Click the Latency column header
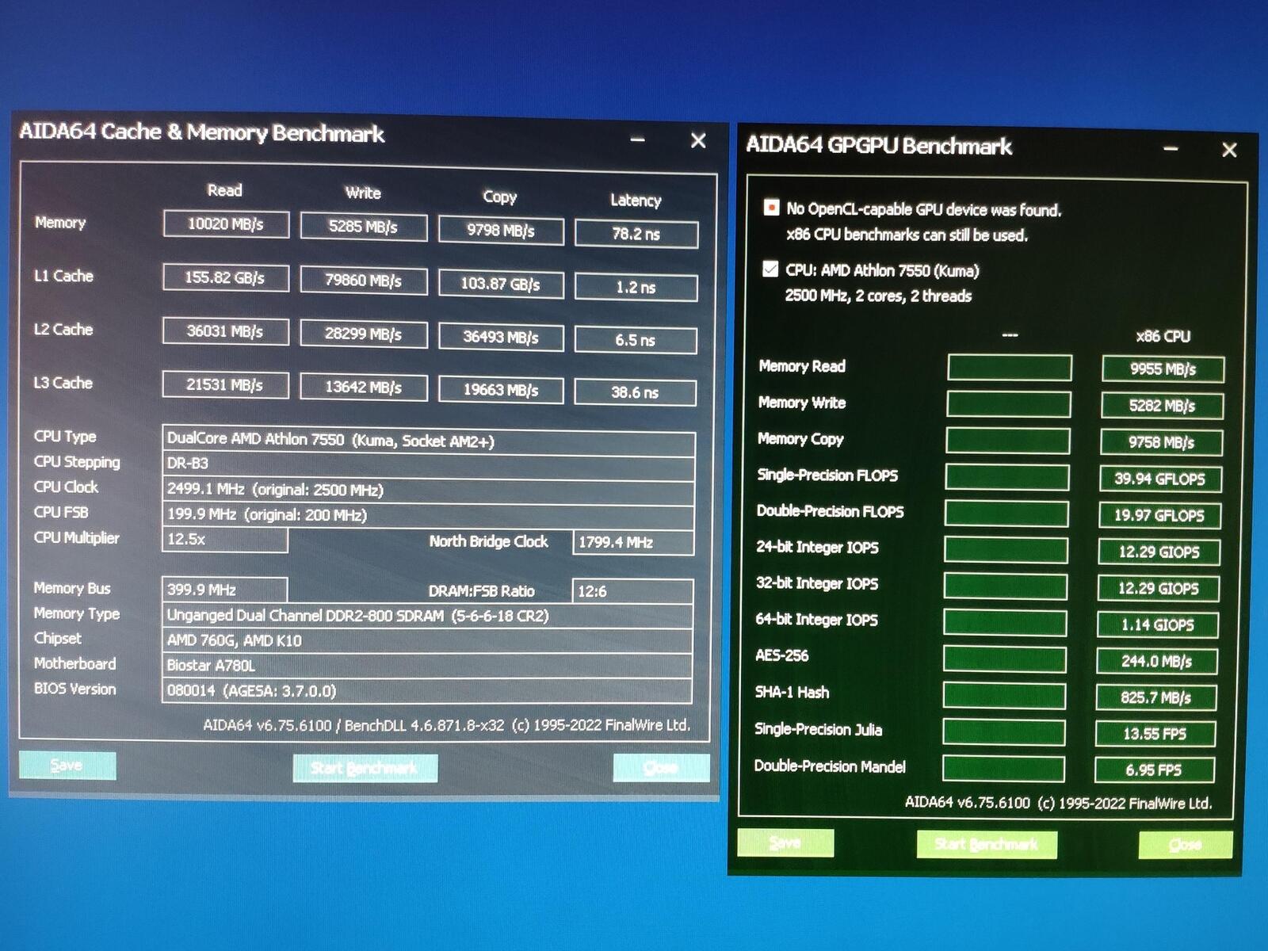Screen dimensions: 1268x951 tap(636, 200)
